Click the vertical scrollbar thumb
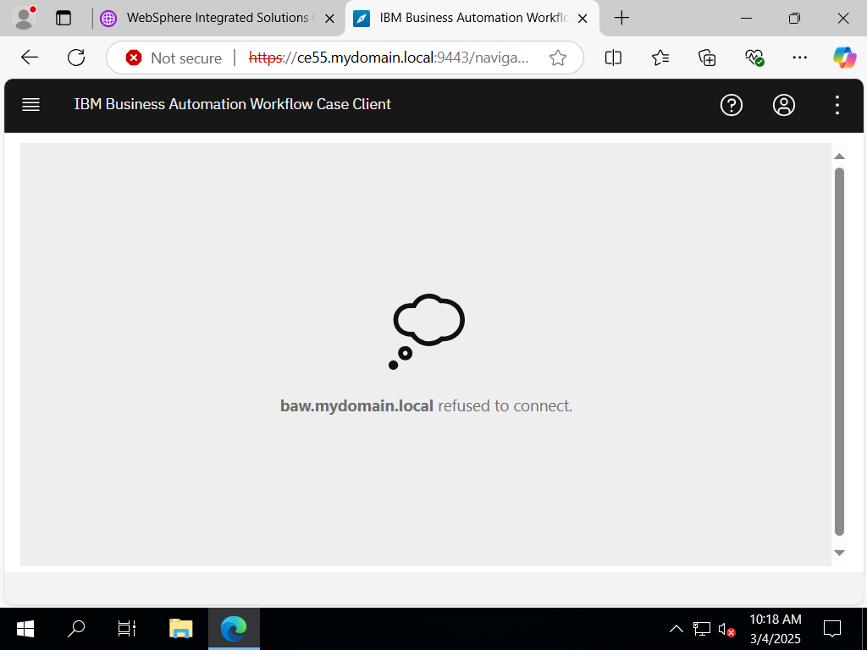Screen dimensions: 867x650 click(839, 351)
